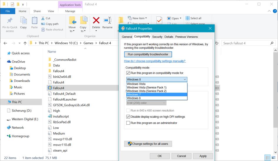
Task: Open the ribbon Open dropdown
Action: [174, 18]
